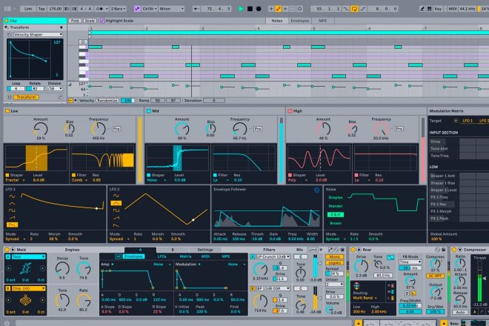Switch to the Envelopes tab in clip view

pos(300,21)
